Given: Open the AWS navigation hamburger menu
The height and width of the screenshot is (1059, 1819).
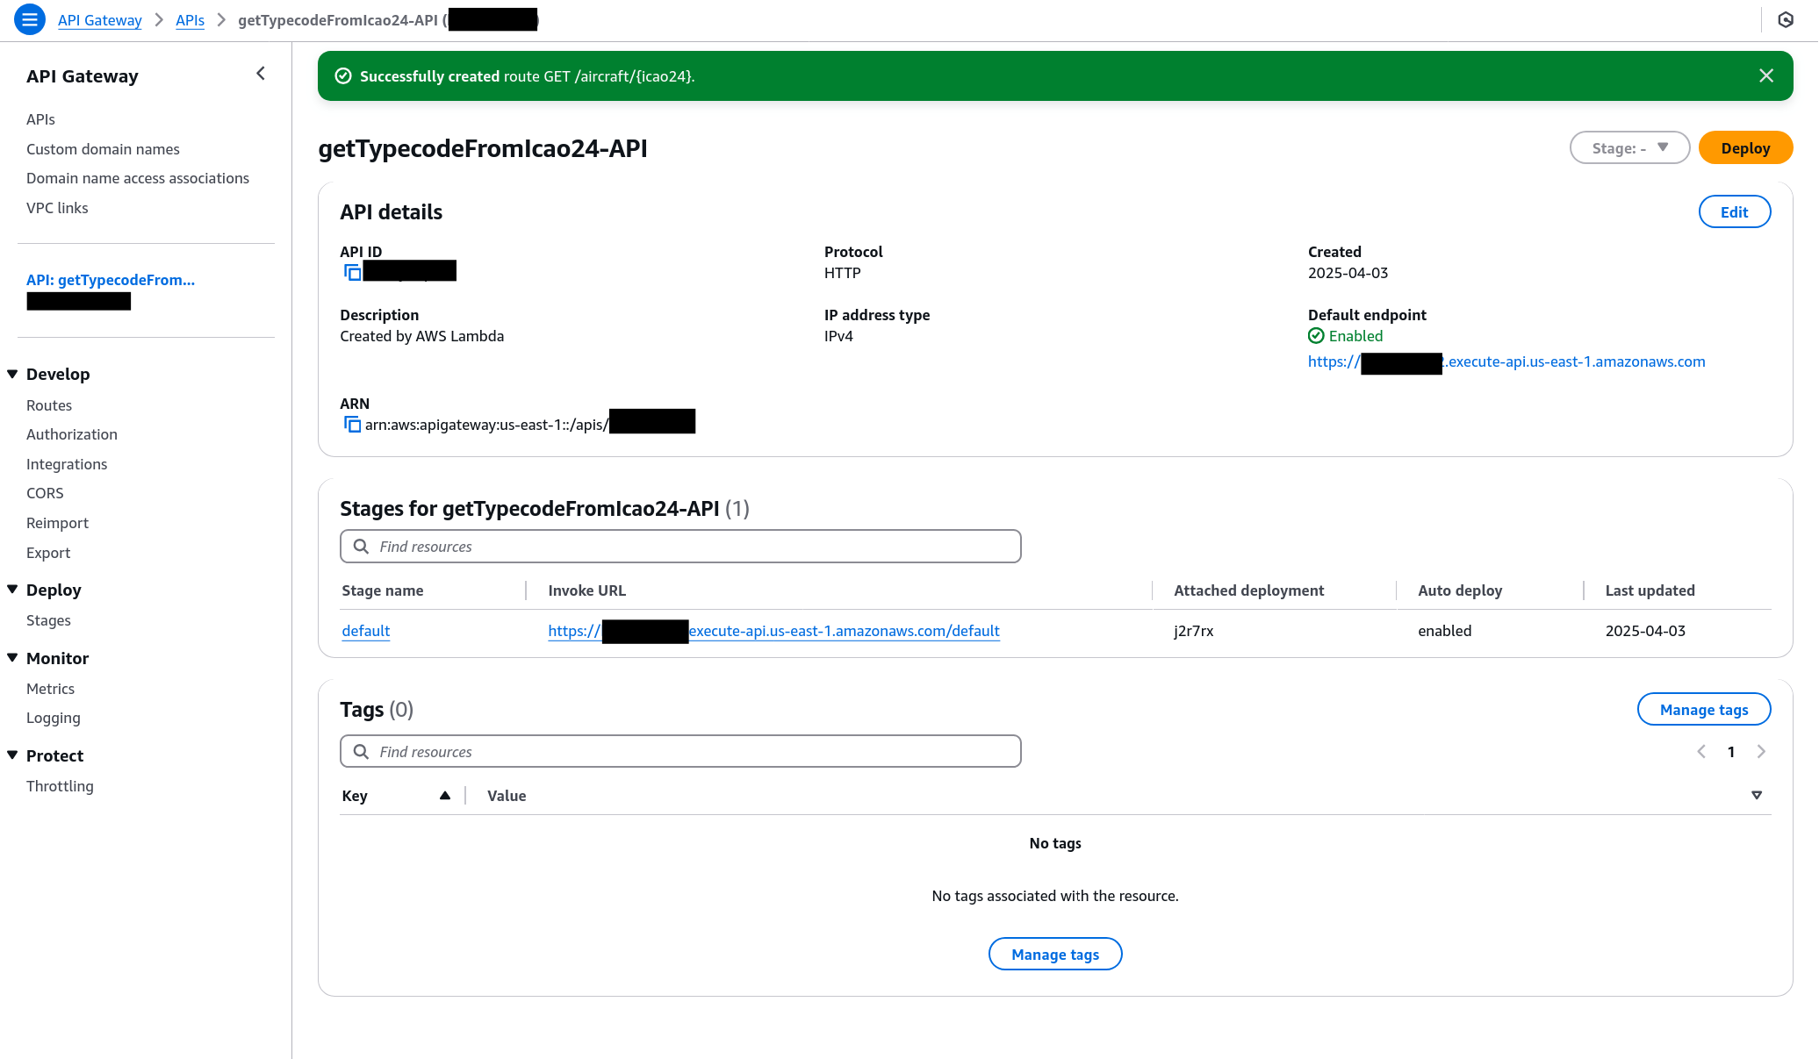Looking at the screenshot, I should (x=29, y=19).
